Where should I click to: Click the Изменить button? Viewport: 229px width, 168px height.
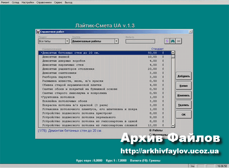point(184,95)
